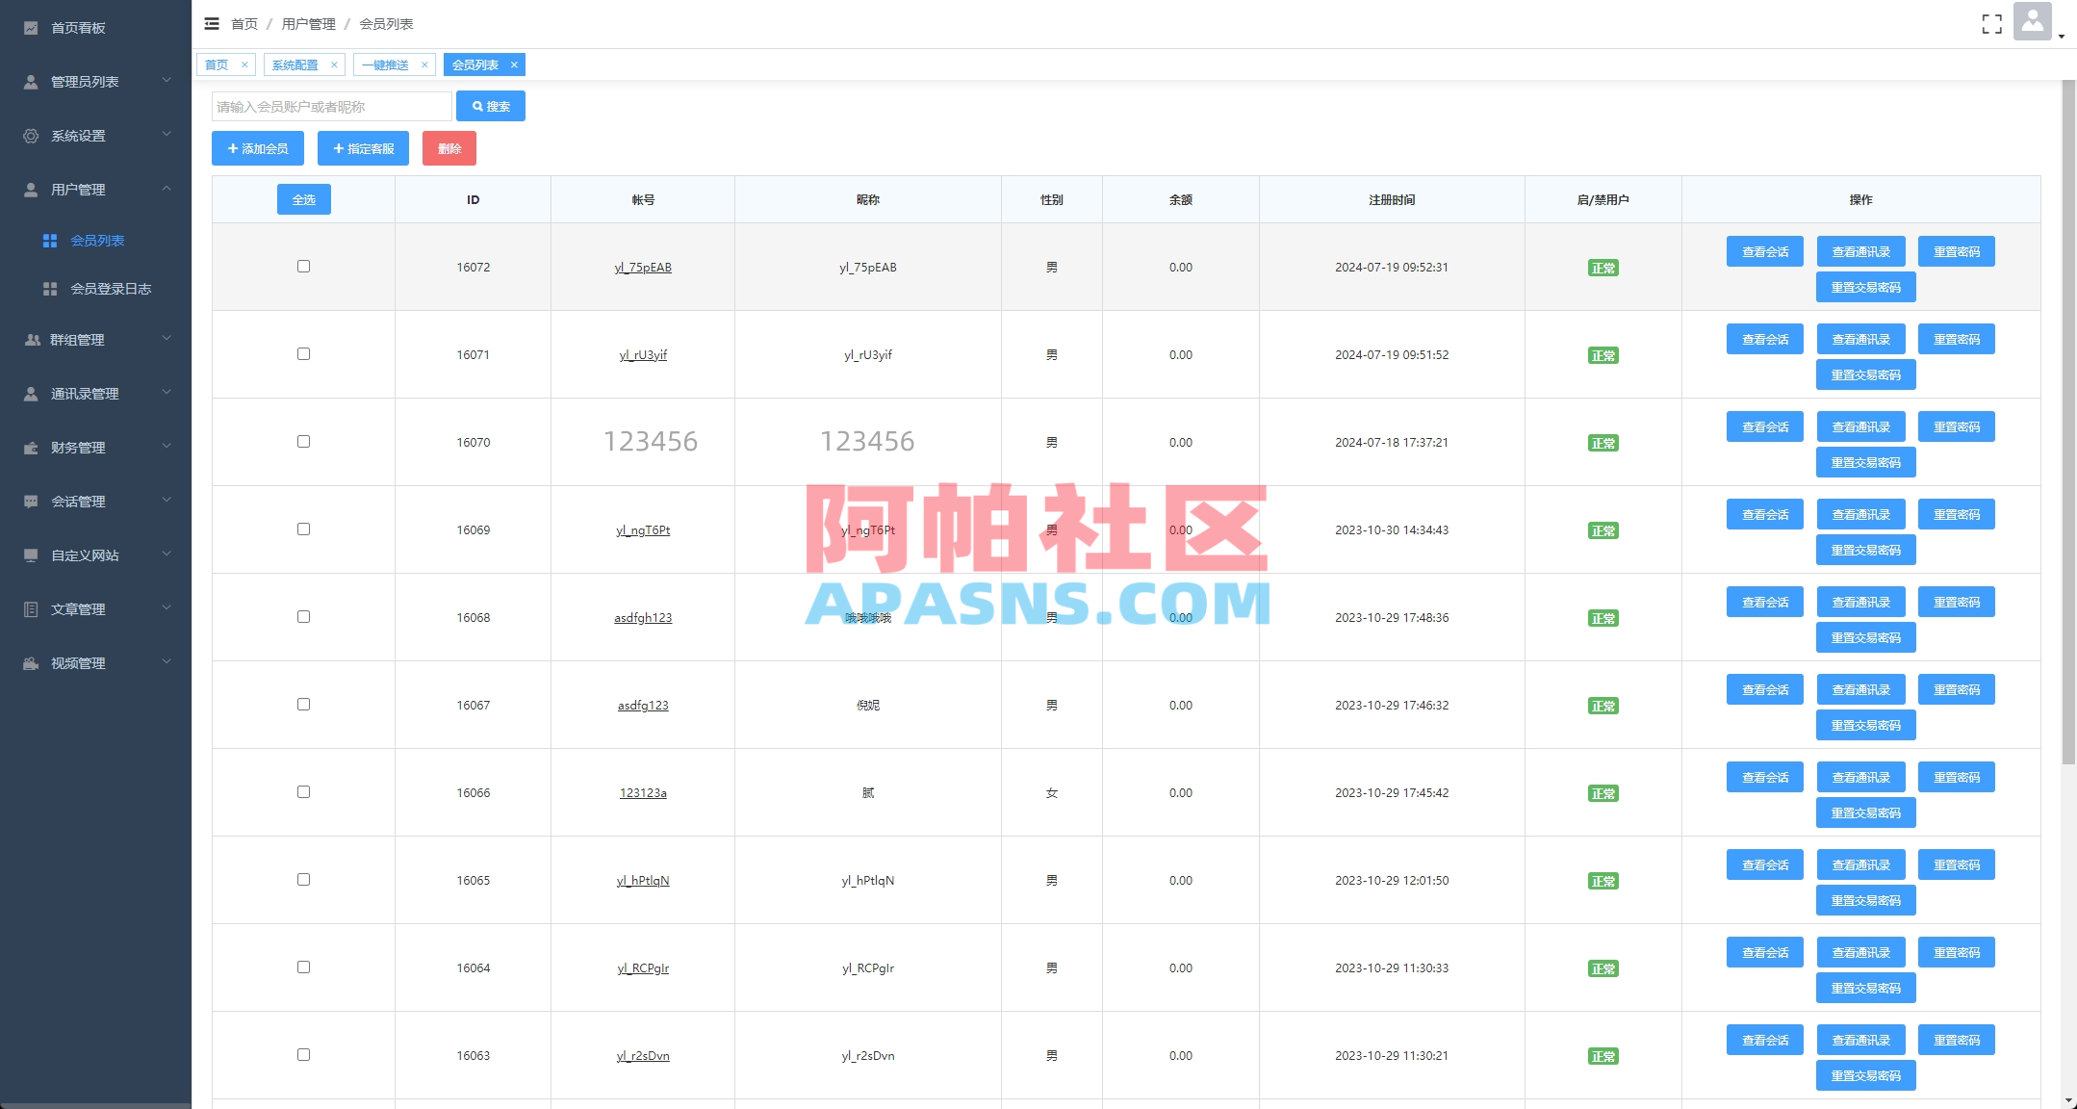Tick the checkbox beside member 16066
This screenshot has width=2077, height=1109.
click(x=304, y=791)
